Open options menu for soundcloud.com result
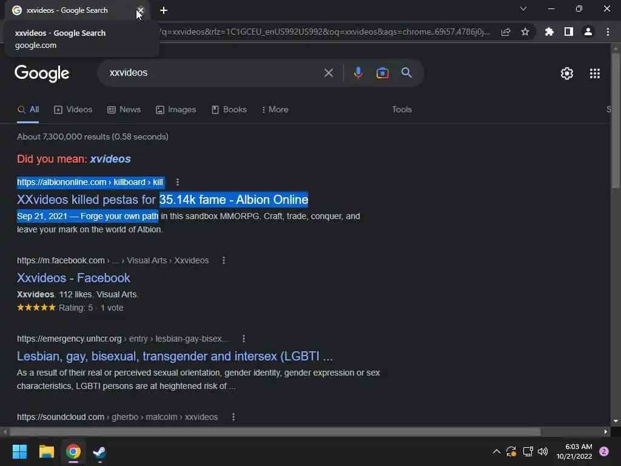621x466 pixels. 233,417
